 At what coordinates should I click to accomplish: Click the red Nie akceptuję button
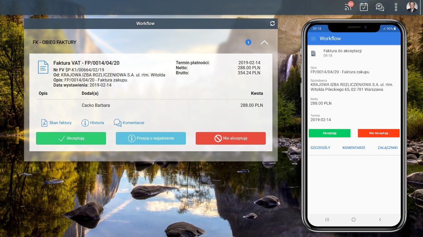click(x=231, y=138)
